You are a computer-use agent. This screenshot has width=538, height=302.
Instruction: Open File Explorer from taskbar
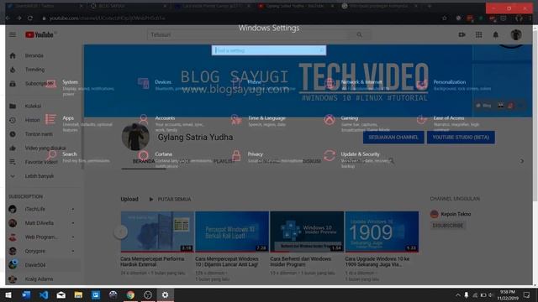pyautogui.click(x=78, y=294)
